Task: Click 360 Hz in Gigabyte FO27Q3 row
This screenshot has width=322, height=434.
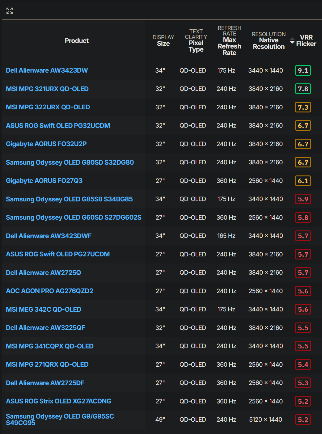Action: click(226, 181)
